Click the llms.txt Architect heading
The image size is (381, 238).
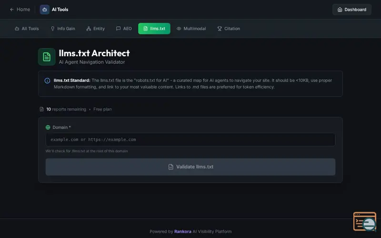[94, 53]
